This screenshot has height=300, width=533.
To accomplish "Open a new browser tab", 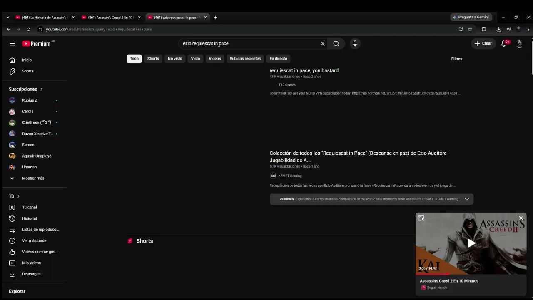I will (215, 17).
